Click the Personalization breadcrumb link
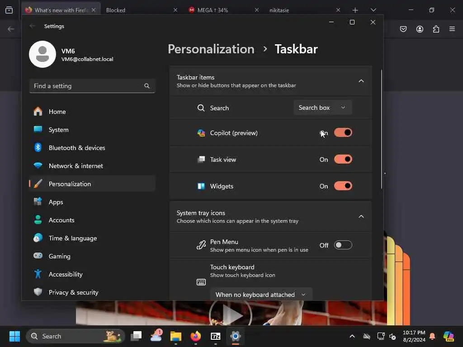463x347 pixels. [211, 49]
